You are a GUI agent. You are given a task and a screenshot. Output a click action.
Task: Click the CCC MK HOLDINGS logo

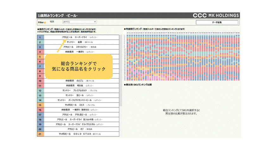pyautogui.click(x=216, y=16)
